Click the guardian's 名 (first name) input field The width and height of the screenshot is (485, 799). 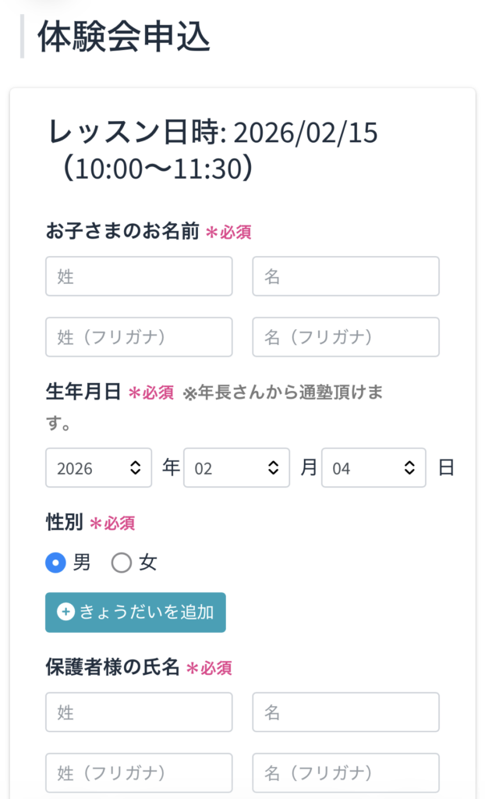pos(345,712)
